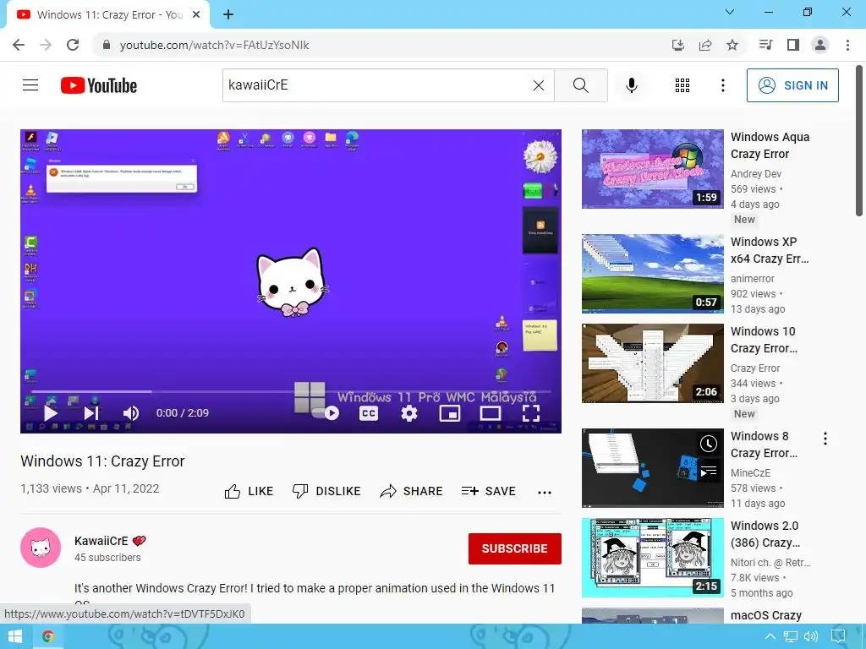
Task: Subscribe to KawaiiCrE channel
Action: (515, 548)
